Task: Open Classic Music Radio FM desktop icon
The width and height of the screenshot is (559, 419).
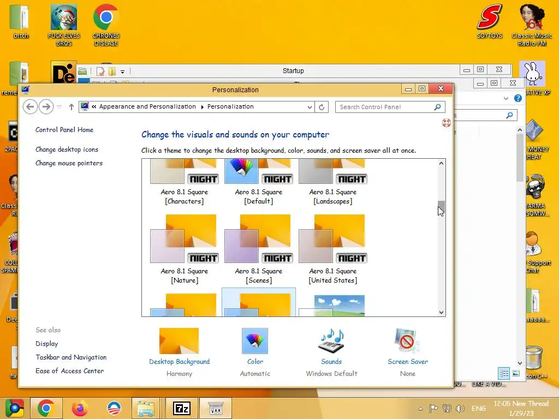Action: pos(532,25)
